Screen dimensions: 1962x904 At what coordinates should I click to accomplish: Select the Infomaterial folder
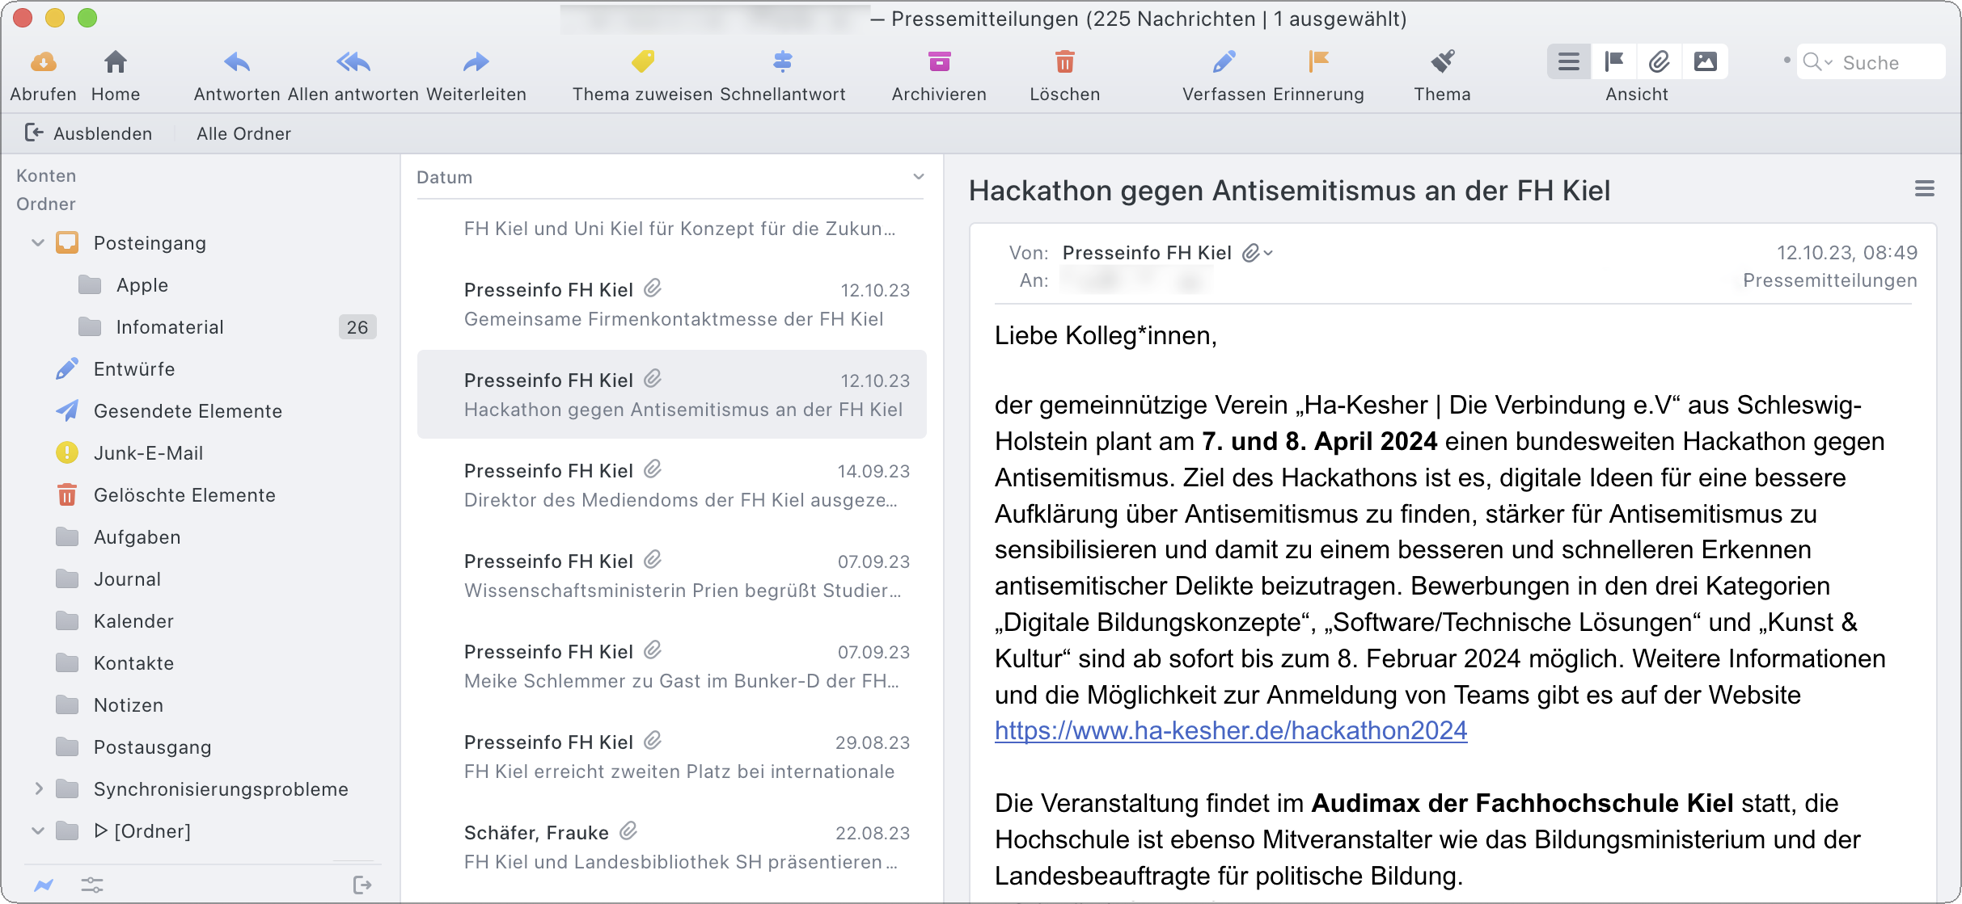tap(170, 327)
